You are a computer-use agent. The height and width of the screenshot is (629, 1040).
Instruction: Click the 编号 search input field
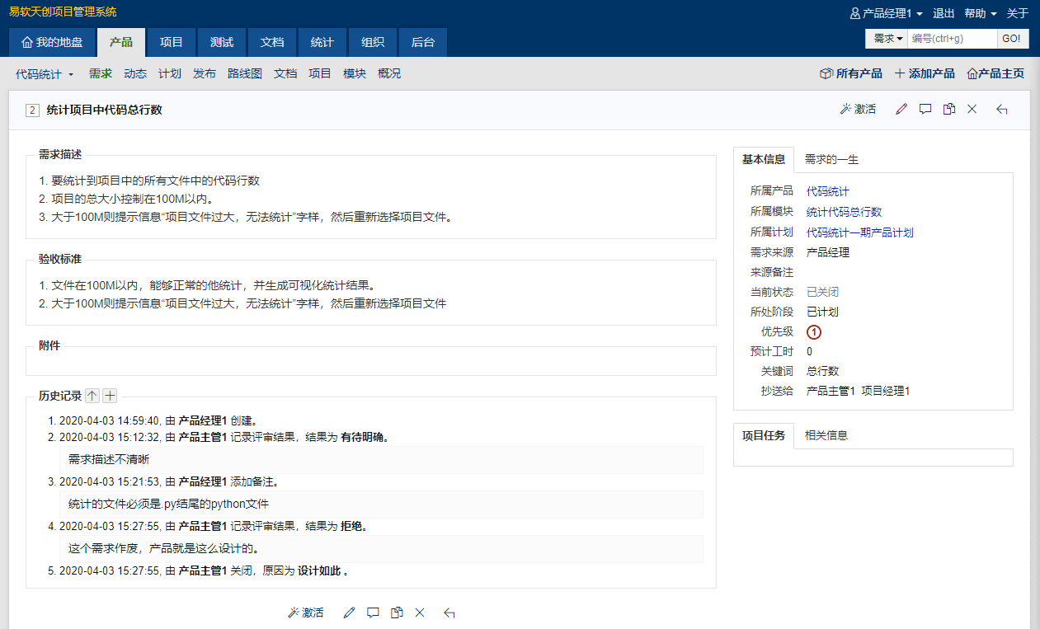click(953, 39)
